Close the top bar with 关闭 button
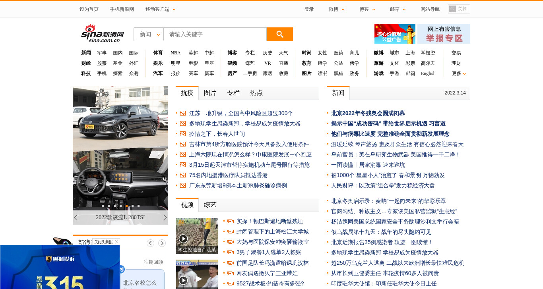 (x=459, y=9)
